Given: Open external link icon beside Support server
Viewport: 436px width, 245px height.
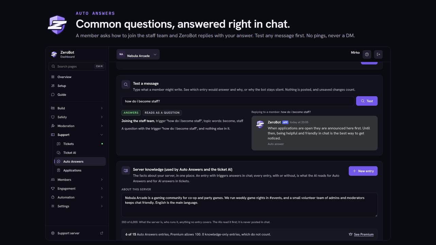Looking at the screenshot, I should (x=102, y=233).
